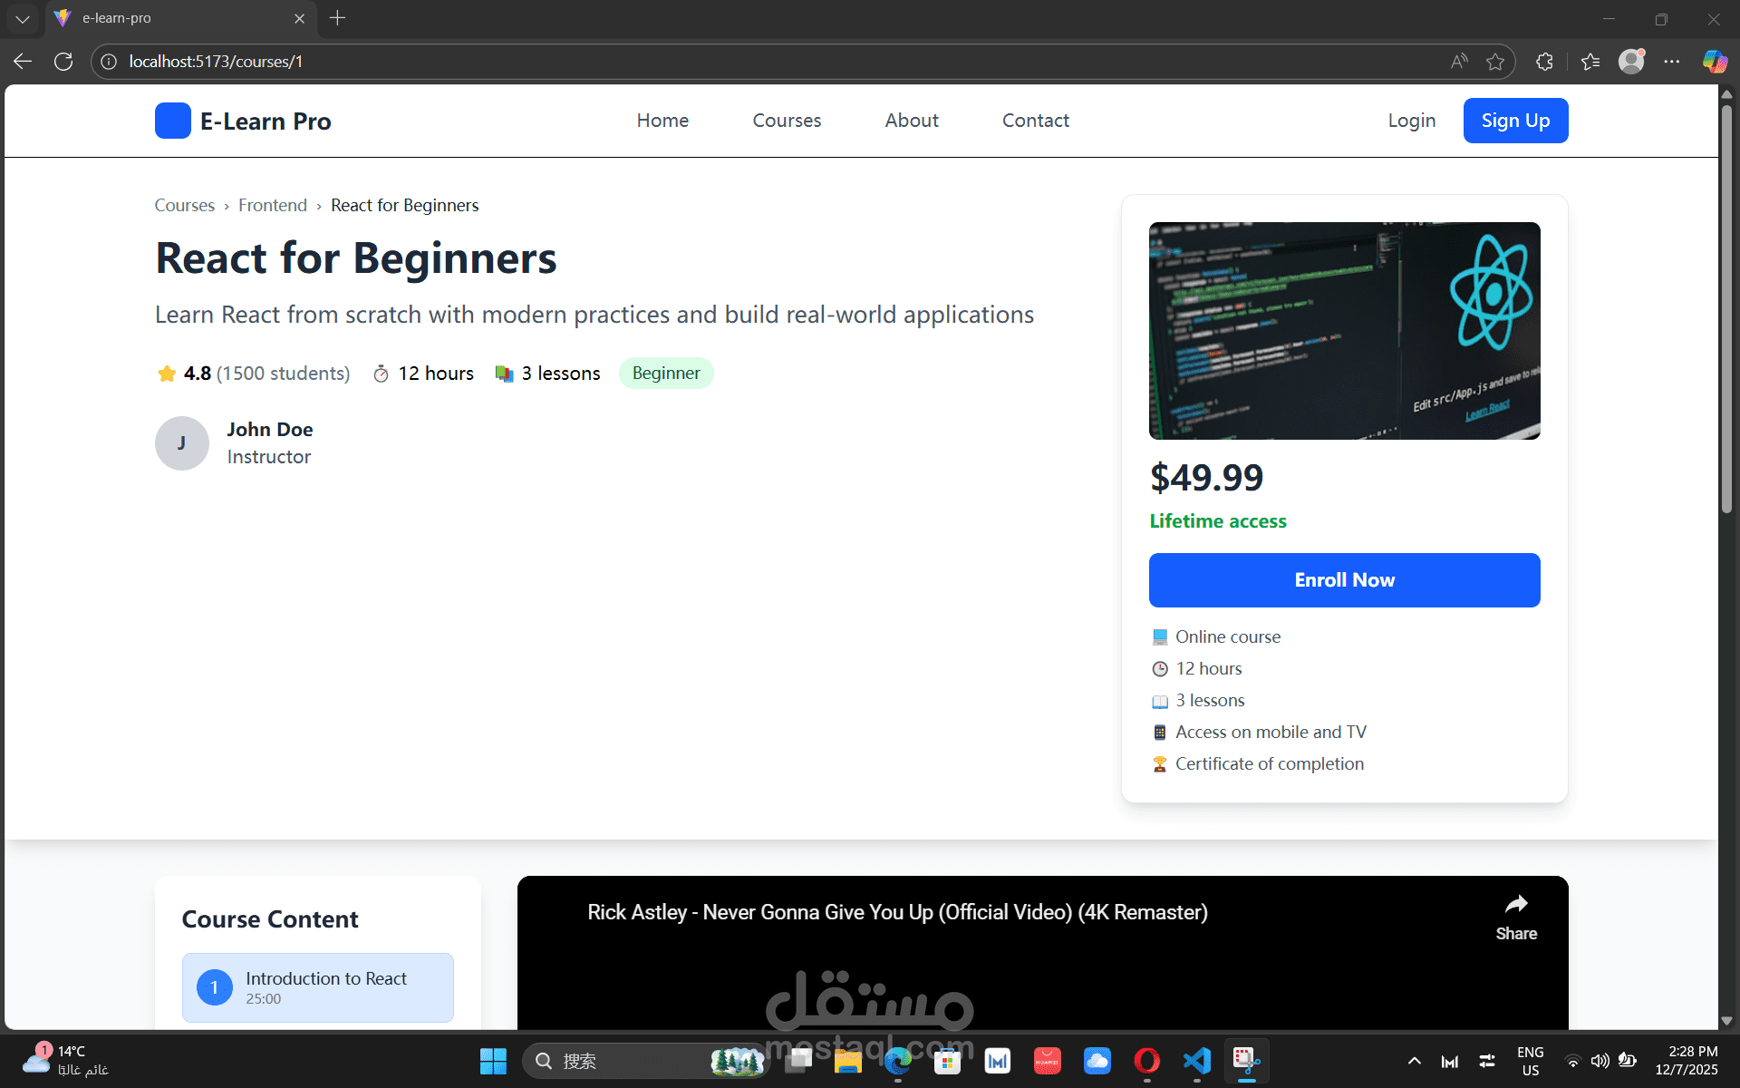1740x1088 pixels.
Task: Click the Enroll Now button
Action: click(1344, 580)
